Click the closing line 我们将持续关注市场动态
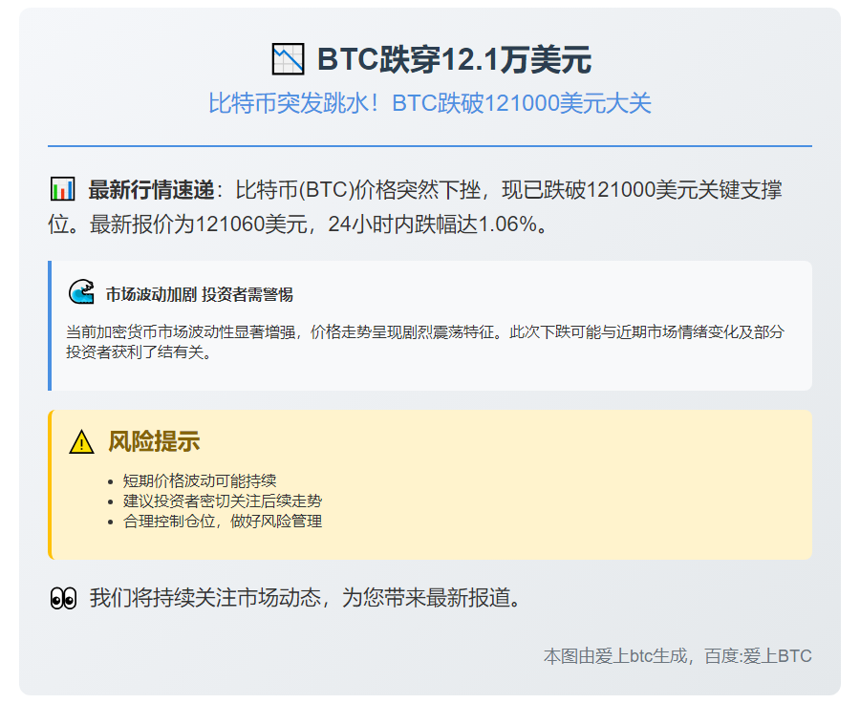The height and width of the screenshot is (725, 860). (306, 599)
